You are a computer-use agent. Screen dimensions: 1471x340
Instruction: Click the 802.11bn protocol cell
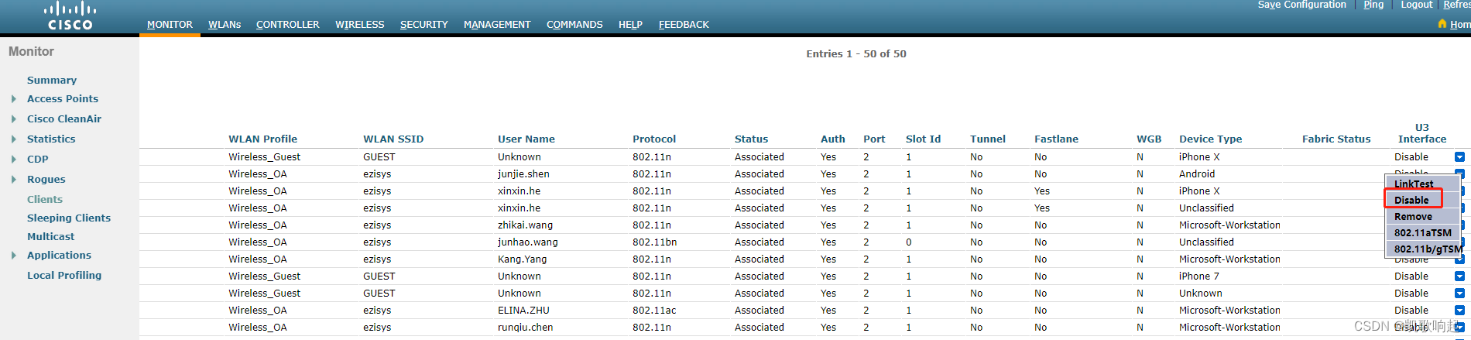[x=654, y=242]
